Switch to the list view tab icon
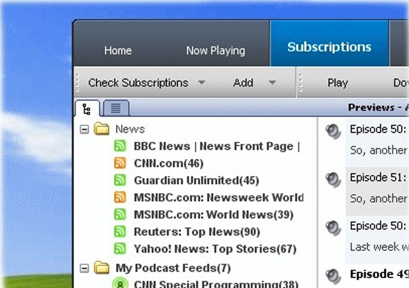 click(116, 108)
